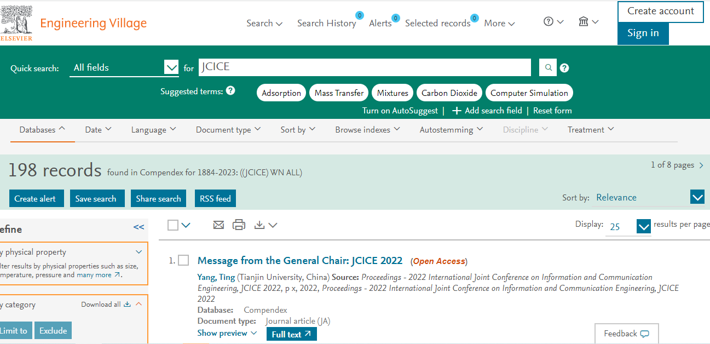Screen dimensions: 710x344
Task: Select the Adsorption suggested term
Action: (281, 93)
